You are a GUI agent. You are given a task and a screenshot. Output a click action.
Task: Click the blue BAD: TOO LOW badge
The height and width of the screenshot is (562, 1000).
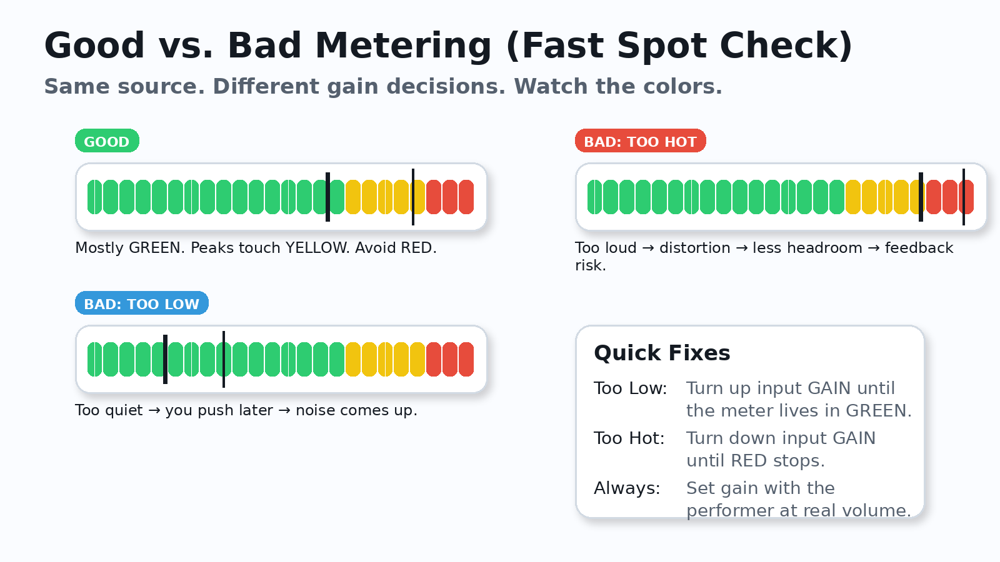coord(141,303)
